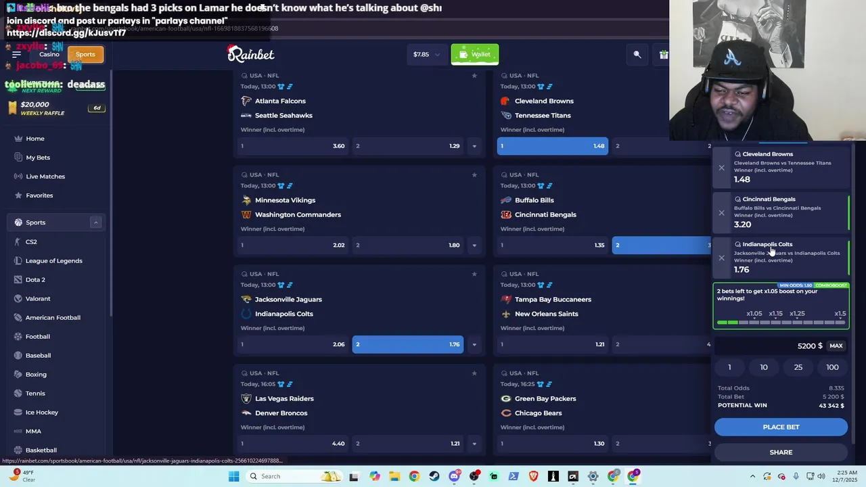Image resolution: width=866 pixels, height=487 pixels.
Task: Choose the 10 quick stake amount
Action: coord(764,367)
